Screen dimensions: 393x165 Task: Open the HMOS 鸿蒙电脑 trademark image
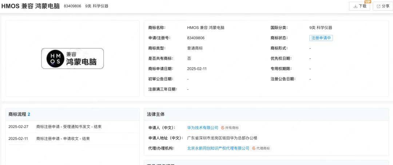click(x=72, y=59)
